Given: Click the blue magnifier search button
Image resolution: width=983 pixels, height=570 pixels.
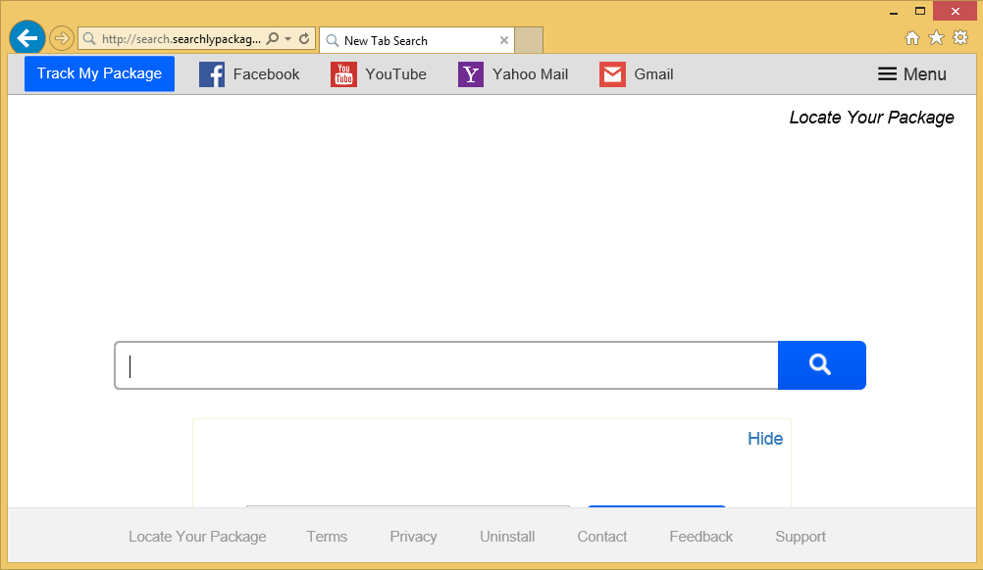Looking at the screenshot, I should pos(821,365).
